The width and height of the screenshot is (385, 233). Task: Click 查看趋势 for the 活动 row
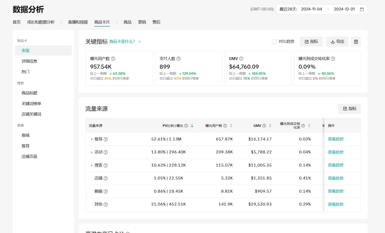click(x=336, y=152)
